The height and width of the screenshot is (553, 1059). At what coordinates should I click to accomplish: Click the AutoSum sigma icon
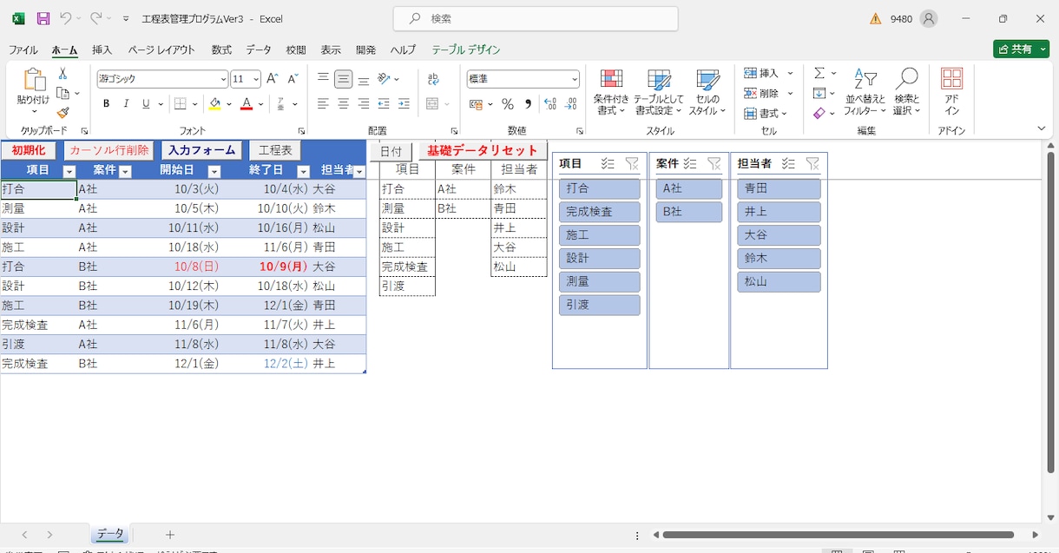tap(819, 73)
